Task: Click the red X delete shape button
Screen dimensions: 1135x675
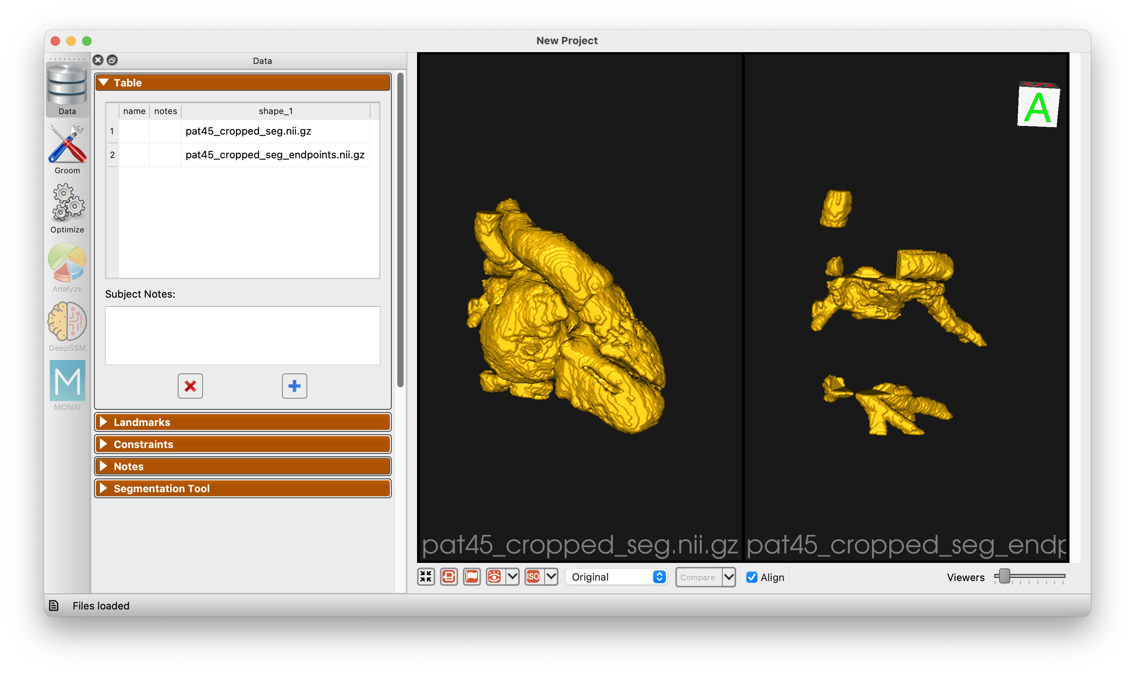Action: [x=190, y=386]
